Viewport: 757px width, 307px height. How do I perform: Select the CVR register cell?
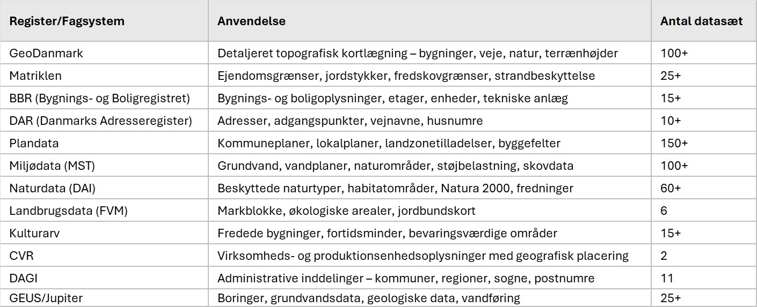point(21,256)
